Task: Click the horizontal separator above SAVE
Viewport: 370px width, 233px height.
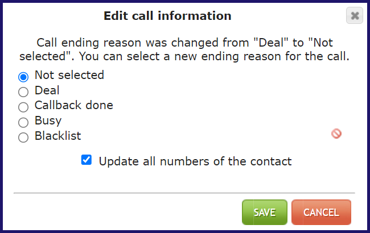Action: coord(184,193)
